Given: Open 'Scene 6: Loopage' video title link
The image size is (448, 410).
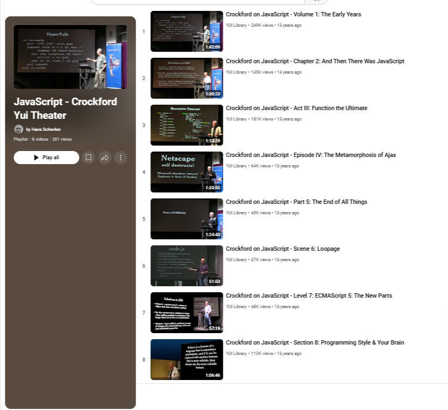Looking at the screenshot, I should coord(283,249).
